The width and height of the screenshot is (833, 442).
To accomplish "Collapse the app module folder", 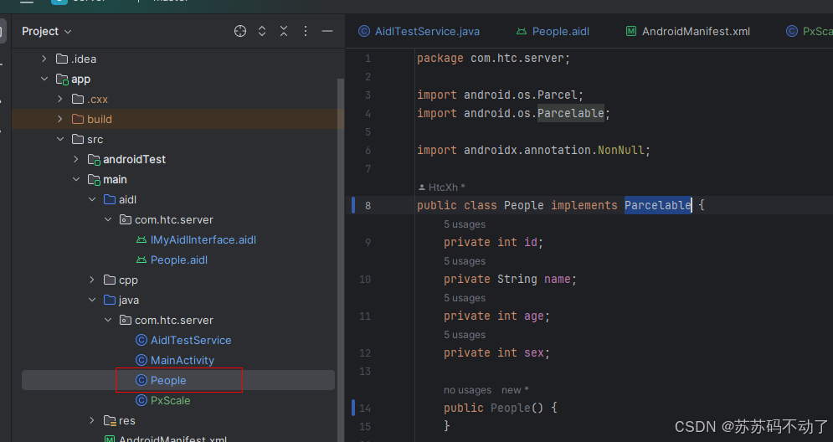I will tap(44, 79).
